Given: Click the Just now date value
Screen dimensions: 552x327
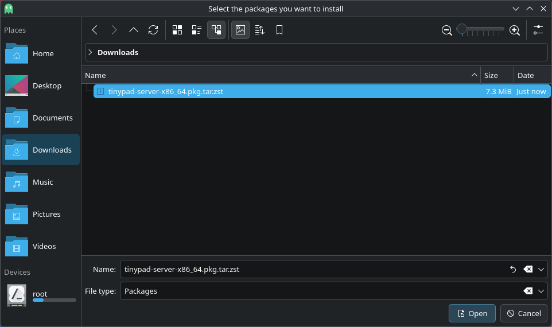Looking at the screenshot, I should 531,92.
